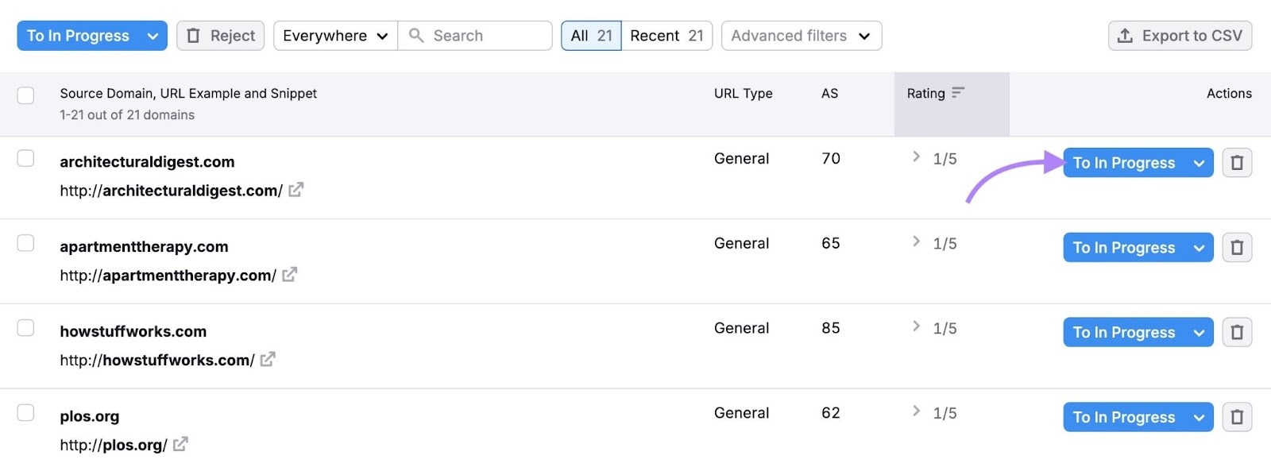Sort by Rating using the sort icon
1271x471 pixels.
click(958, 93)
